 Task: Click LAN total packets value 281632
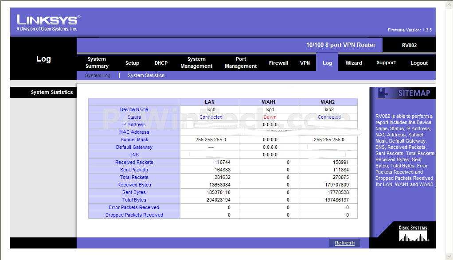pos(223,177)
